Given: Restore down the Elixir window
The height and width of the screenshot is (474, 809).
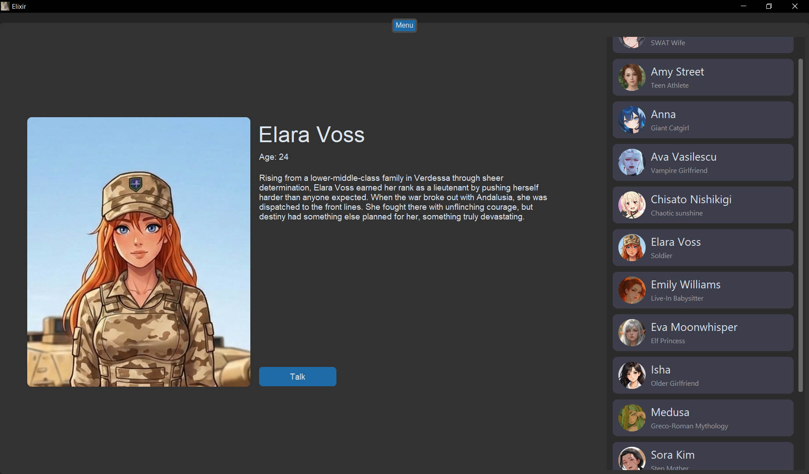Looking at the screenshot, I should click(x=769, y=6).
